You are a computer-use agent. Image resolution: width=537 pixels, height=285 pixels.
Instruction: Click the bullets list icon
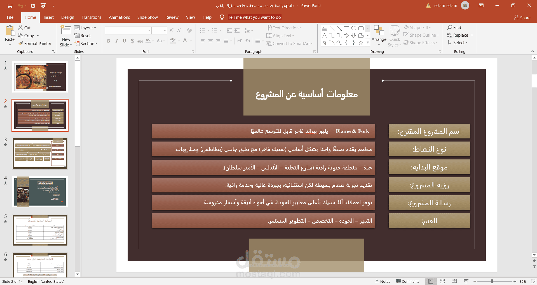coord(203,30)
